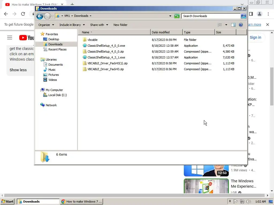Click Show less in video description
274x205 pixels.
click(x=18, y=70)
